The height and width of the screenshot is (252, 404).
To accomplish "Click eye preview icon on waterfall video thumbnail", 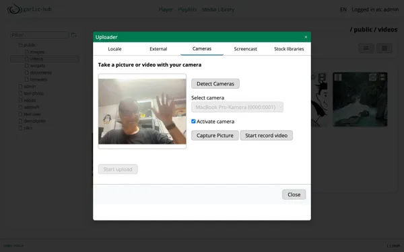I will (372, 77).
